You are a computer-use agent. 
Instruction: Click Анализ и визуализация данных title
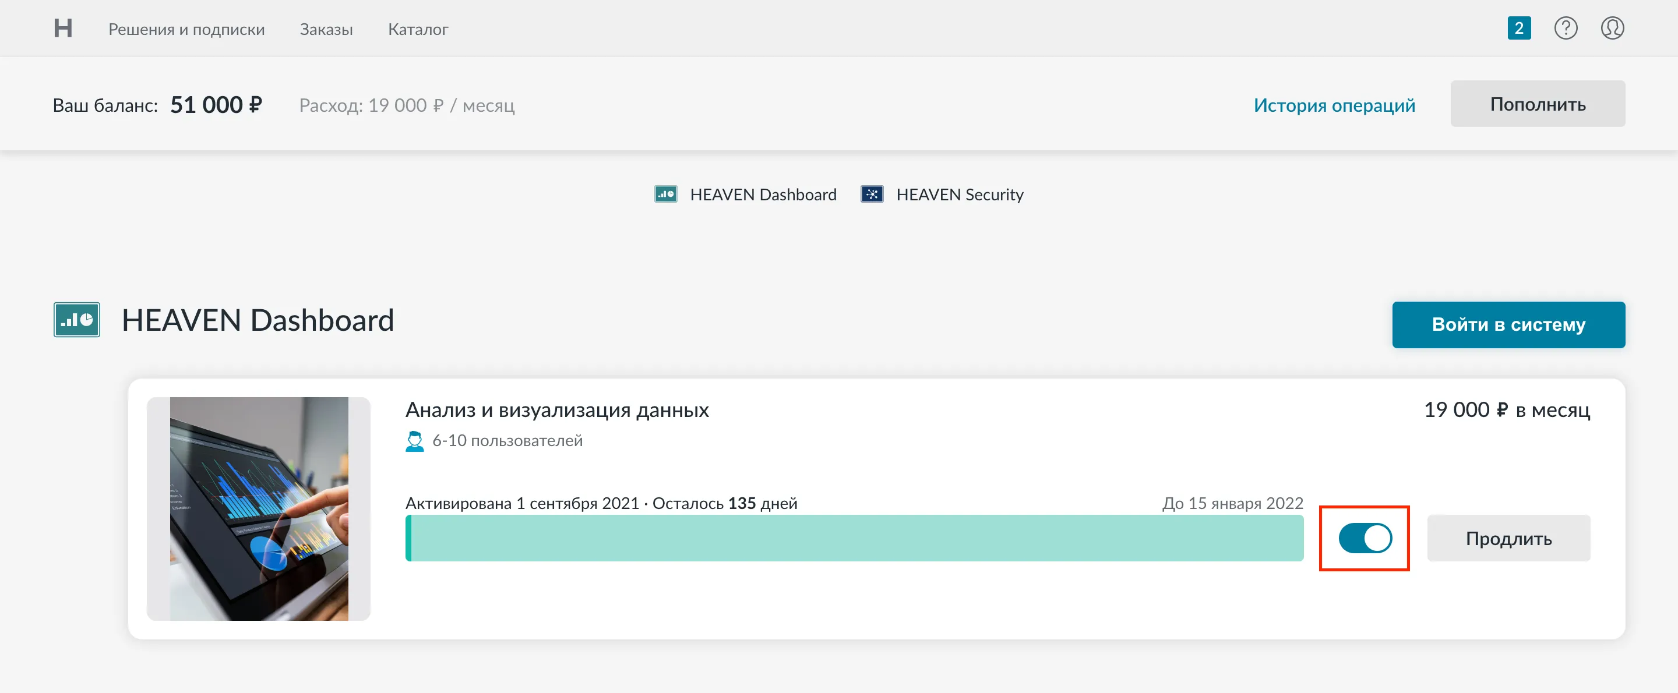point(557,409)
